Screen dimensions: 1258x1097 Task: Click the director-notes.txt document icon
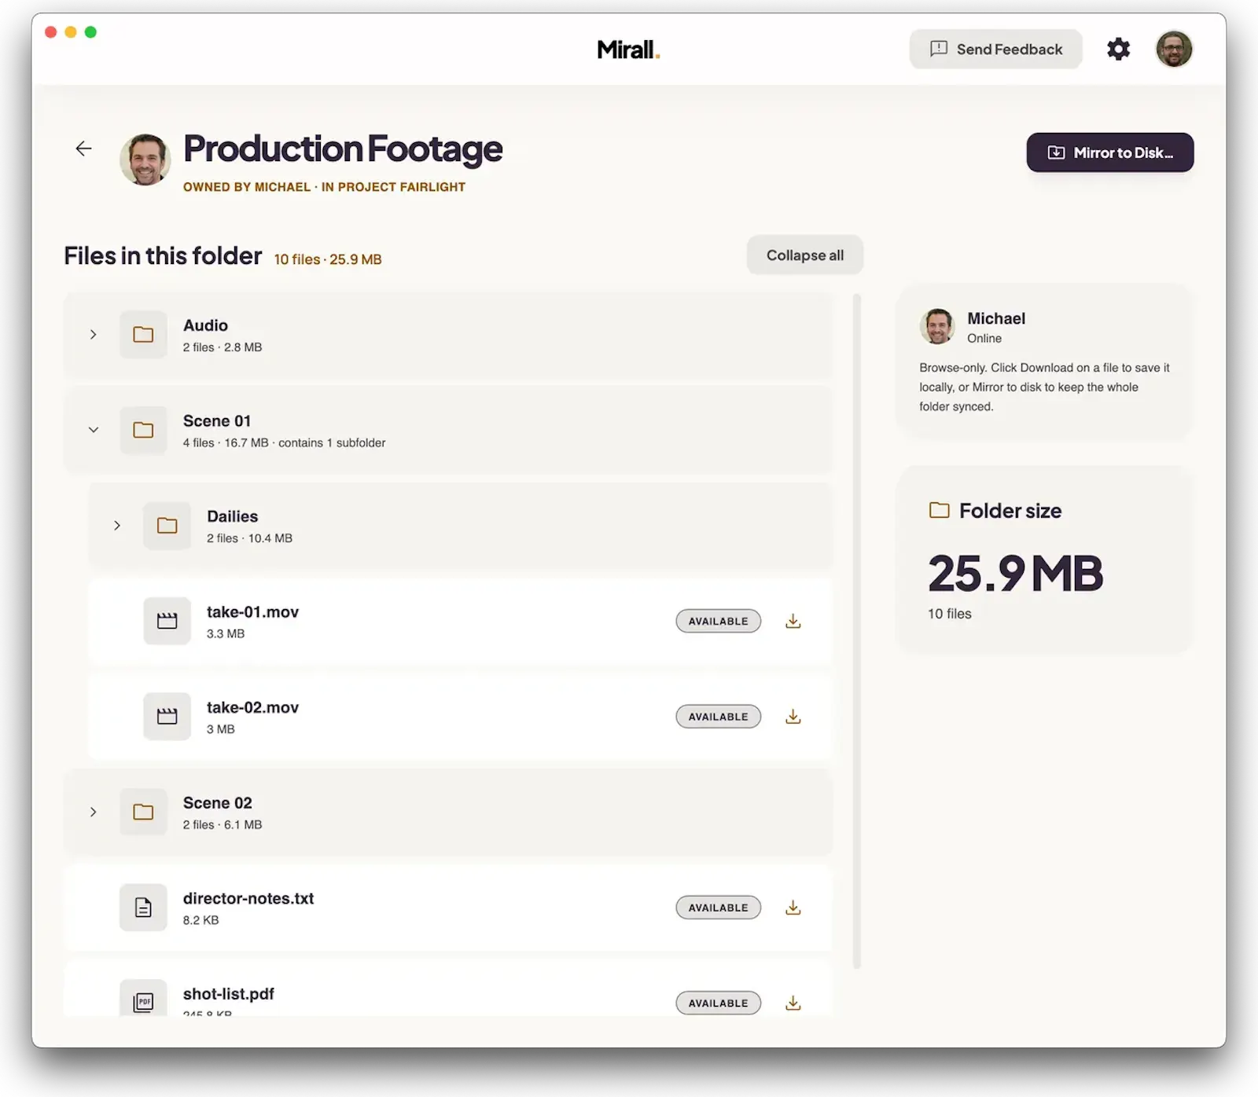143,908
